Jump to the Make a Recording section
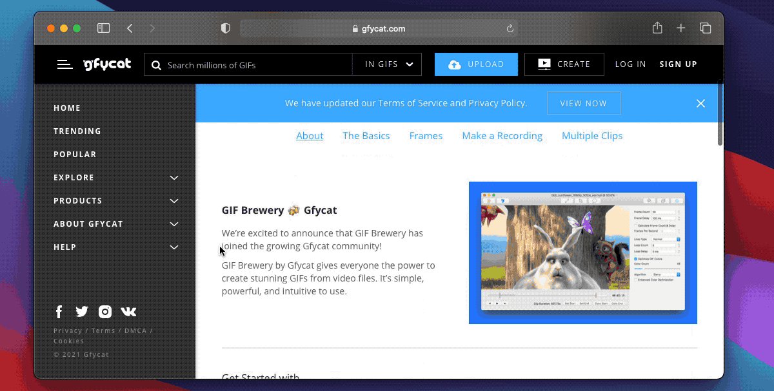774x391 pixels. pos(502,136)
